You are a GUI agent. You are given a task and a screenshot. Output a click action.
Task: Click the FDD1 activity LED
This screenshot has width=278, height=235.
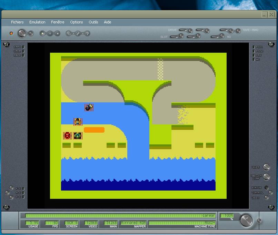point(254,47)
